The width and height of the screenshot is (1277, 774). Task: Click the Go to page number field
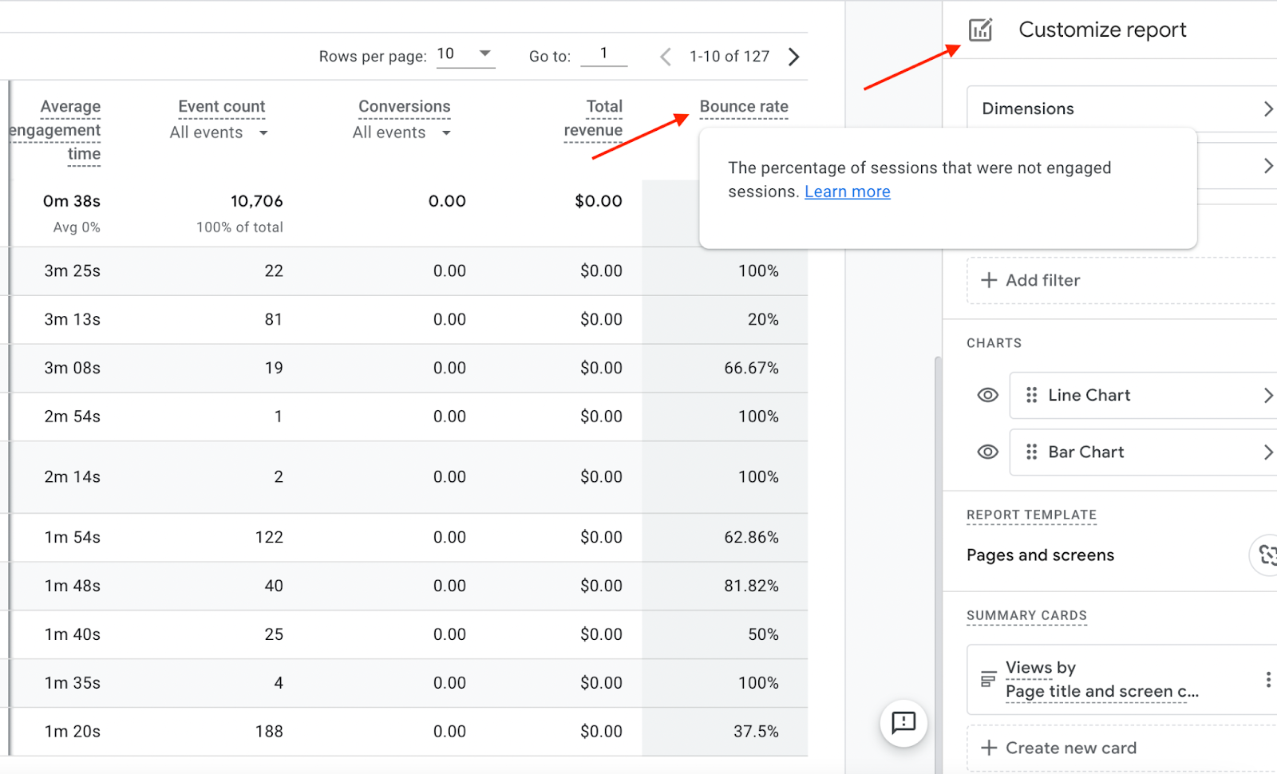603,54
